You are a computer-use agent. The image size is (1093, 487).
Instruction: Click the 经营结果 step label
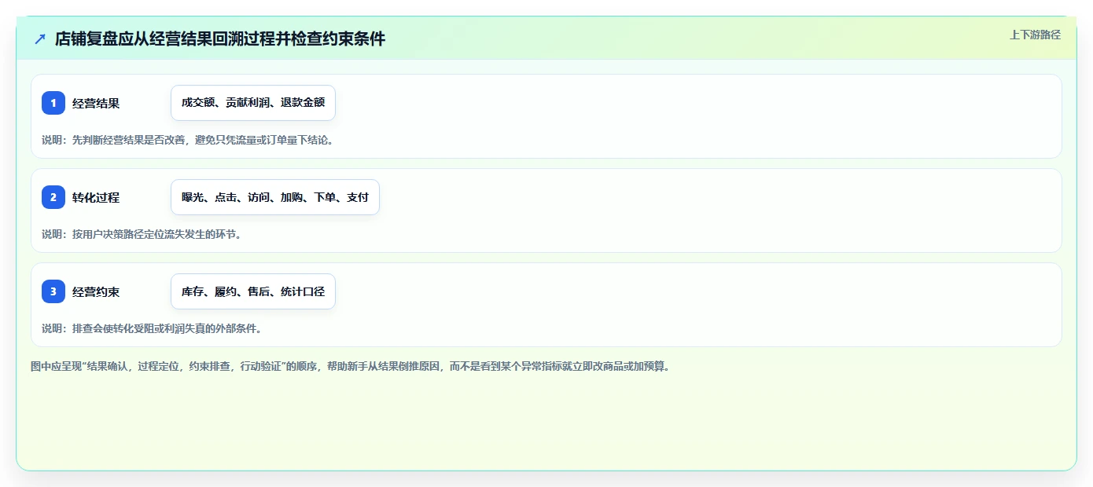(x=96, y=103)
